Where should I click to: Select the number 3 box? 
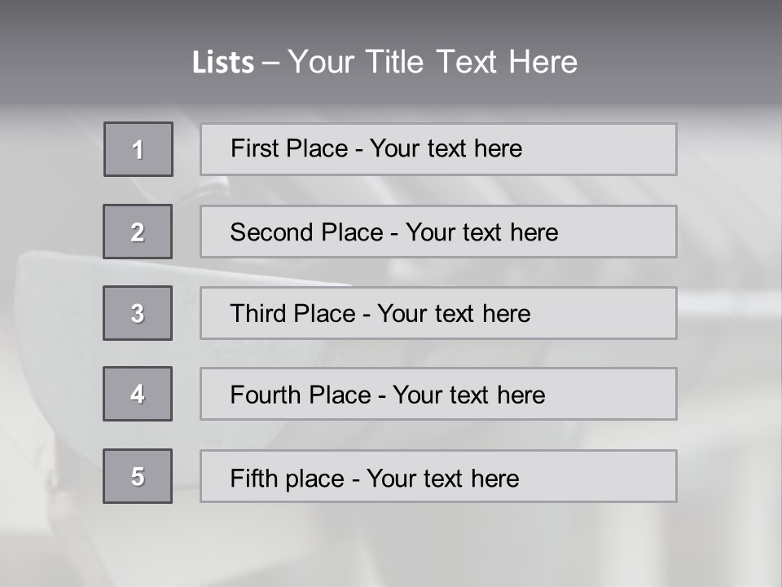138,313
